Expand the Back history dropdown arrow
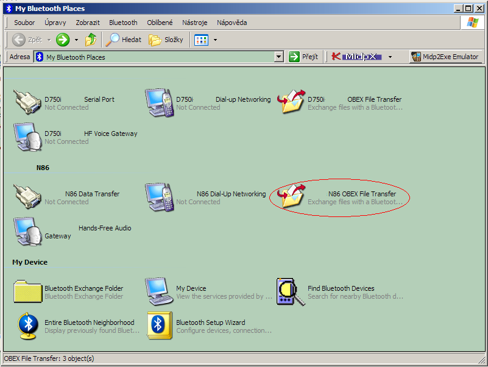Viewport: 488px width, 367px height. pyautogui.click(x=49, y=40)
